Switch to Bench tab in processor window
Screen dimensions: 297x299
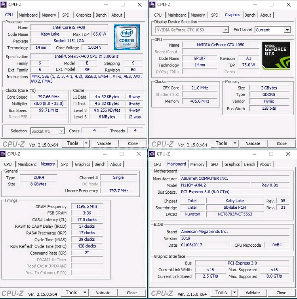point(101,15)
